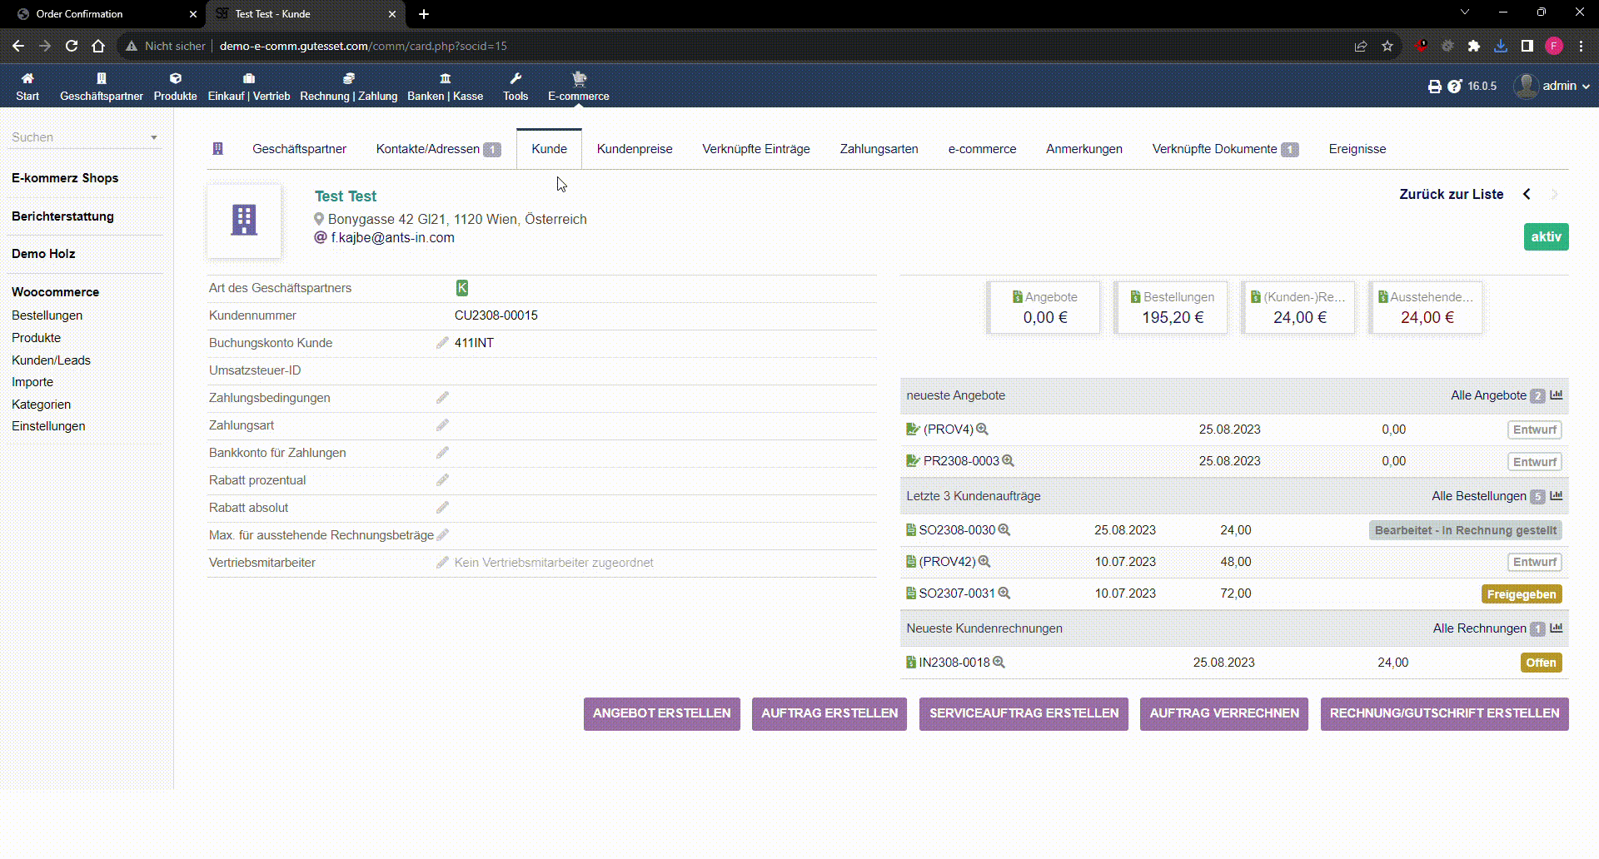This screenshot has width=1599, height=859.
Task: Edit Rabatt absolut pencil icon
Action: (442, 508)
